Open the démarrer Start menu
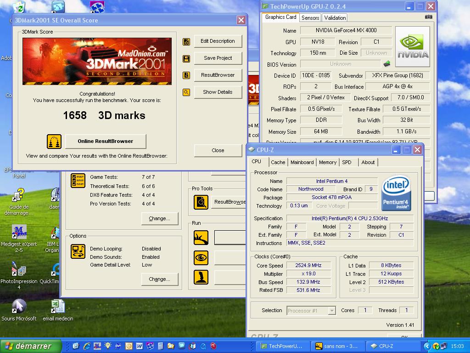This screenshot has width=470, height=353. (x=31, y=346)
